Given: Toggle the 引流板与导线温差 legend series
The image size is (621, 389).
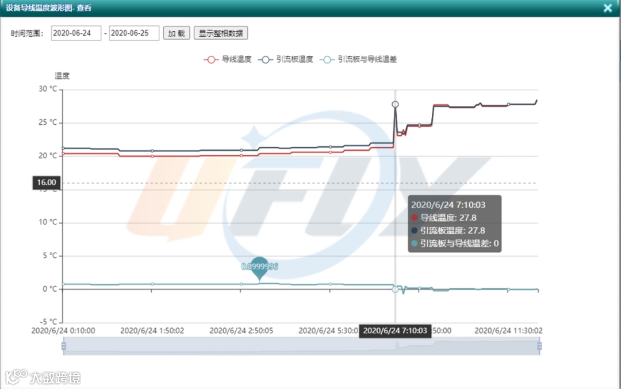Looking at the screenshot, I should click(358, 59).
